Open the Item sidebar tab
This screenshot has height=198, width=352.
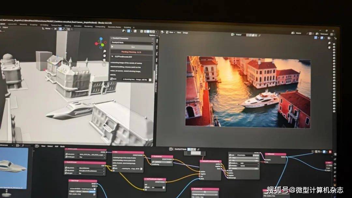point(157,47)
